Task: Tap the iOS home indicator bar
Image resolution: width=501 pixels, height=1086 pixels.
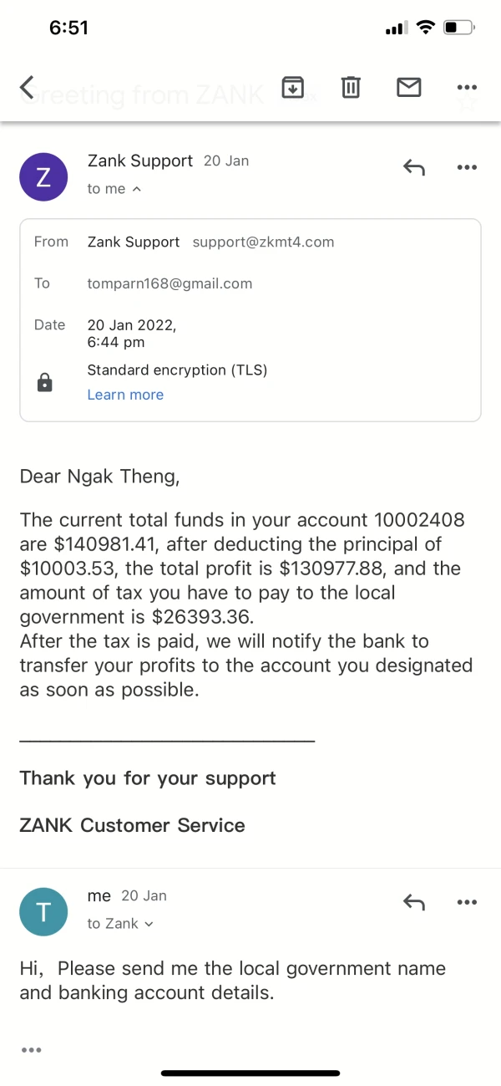Action: click(250, 1073)
